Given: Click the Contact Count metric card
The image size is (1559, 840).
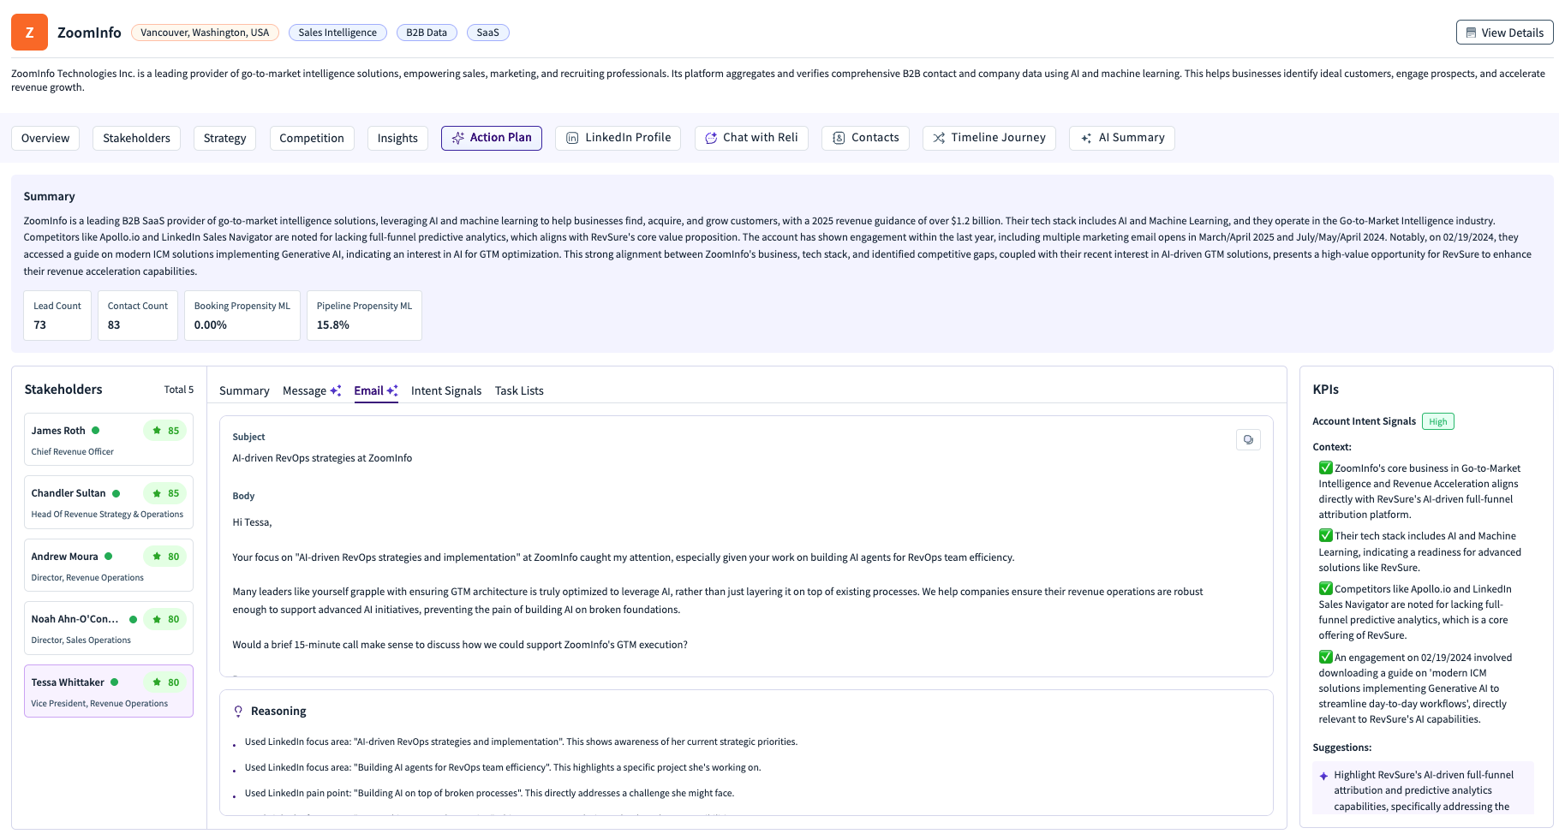Looking at the screenshot, I should click(x=138, y=315).
